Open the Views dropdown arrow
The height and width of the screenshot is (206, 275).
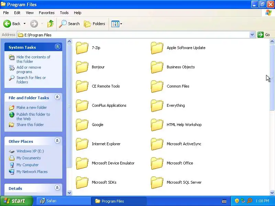point(121,24)
